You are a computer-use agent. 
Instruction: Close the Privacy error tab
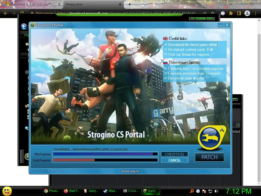click(x=120, y=4)
